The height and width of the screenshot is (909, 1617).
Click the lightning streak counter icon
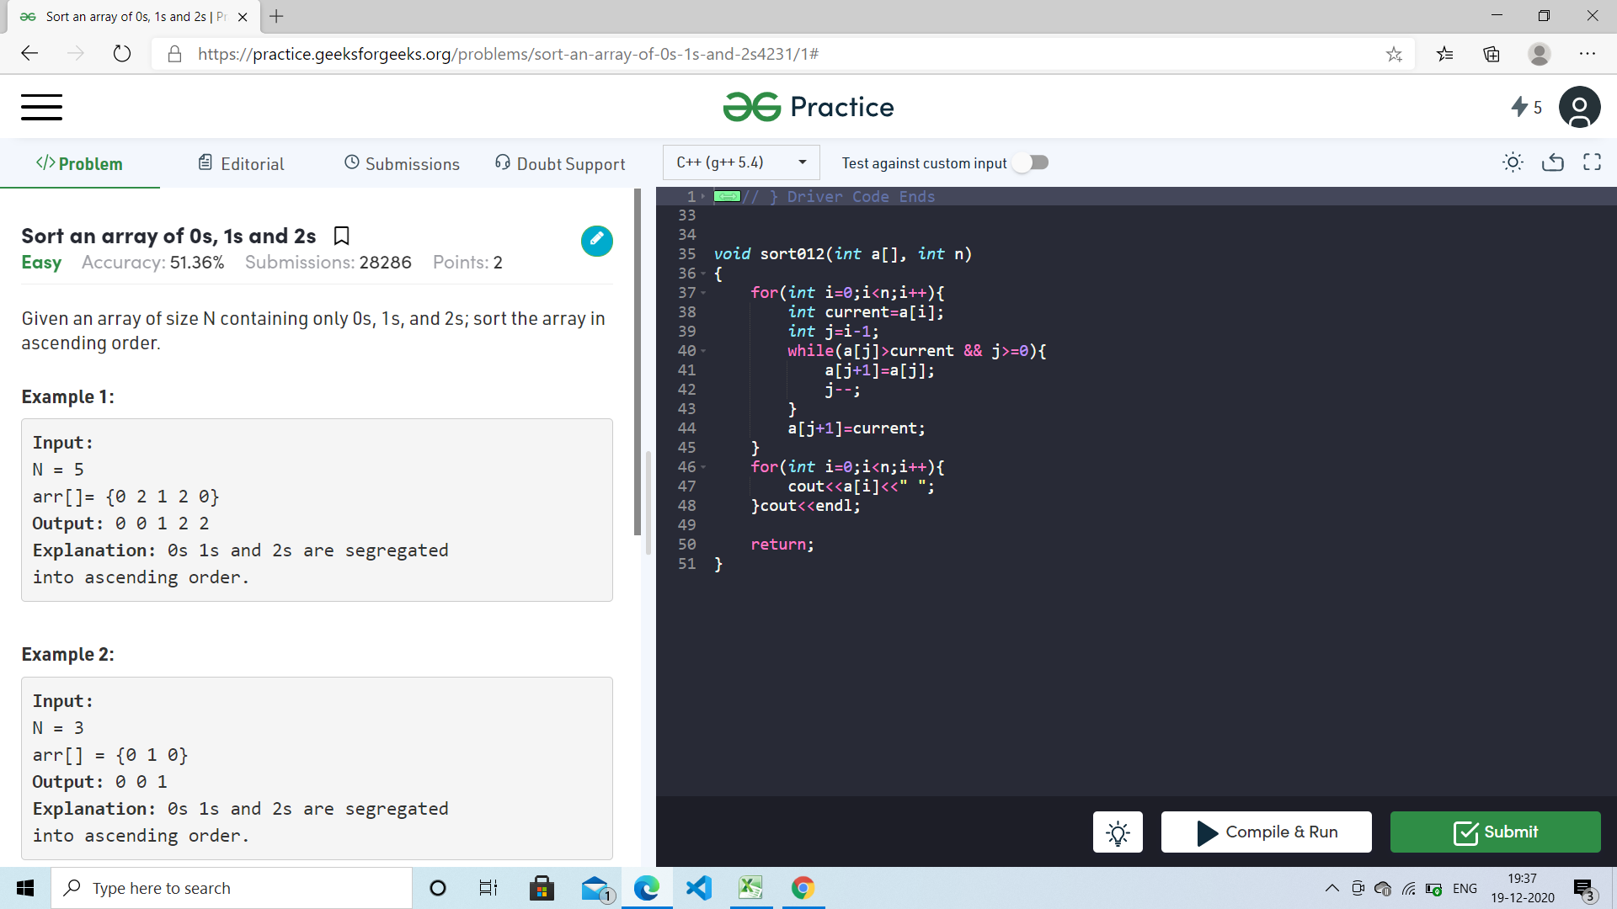1520,107
